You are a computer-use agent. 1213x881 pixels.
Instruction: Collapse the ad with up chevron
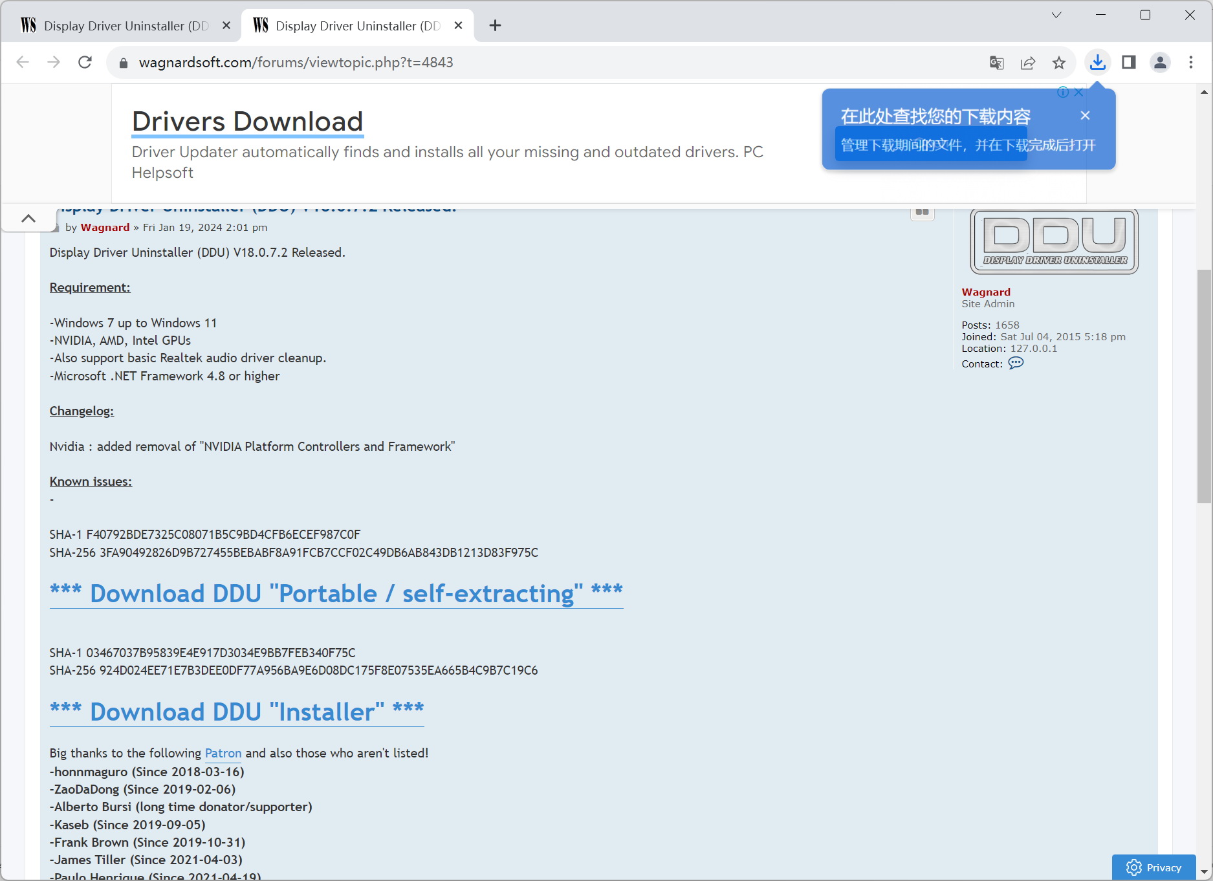pos(28,218)
